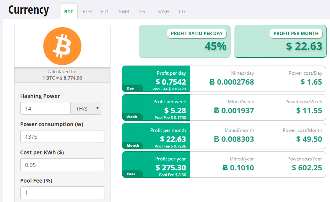Click the 45% profit ratio value
This screenshot has height=202, width=330.
click(x=216, y=46)
